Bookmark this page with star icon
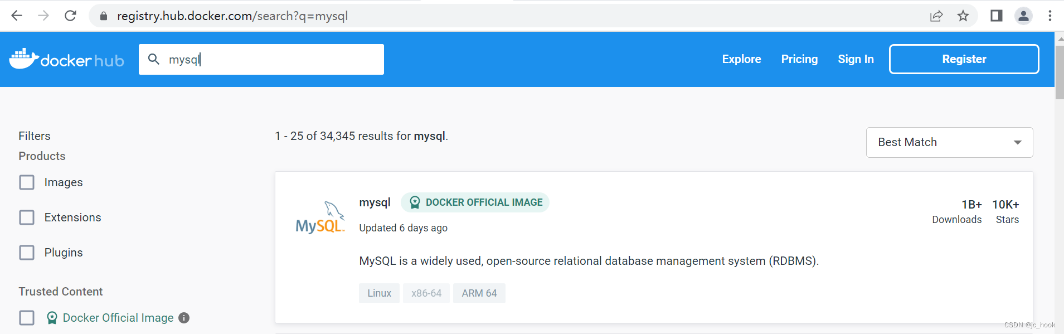 click(963, 16)
